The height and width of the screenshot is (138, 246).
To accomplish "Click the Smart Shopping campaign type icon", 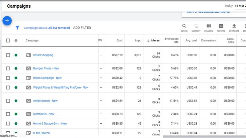I will [x=28, y=55].
